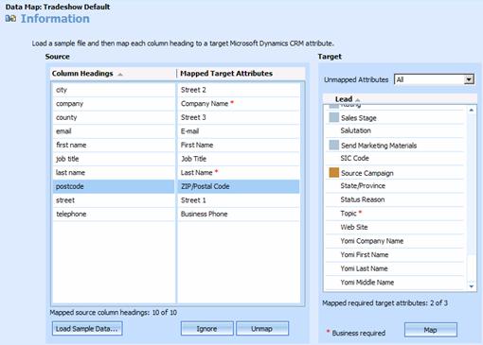Click the orange icon next to Source Campaign
The height and width of the screenshot is (345, 483).
point(333,173)
